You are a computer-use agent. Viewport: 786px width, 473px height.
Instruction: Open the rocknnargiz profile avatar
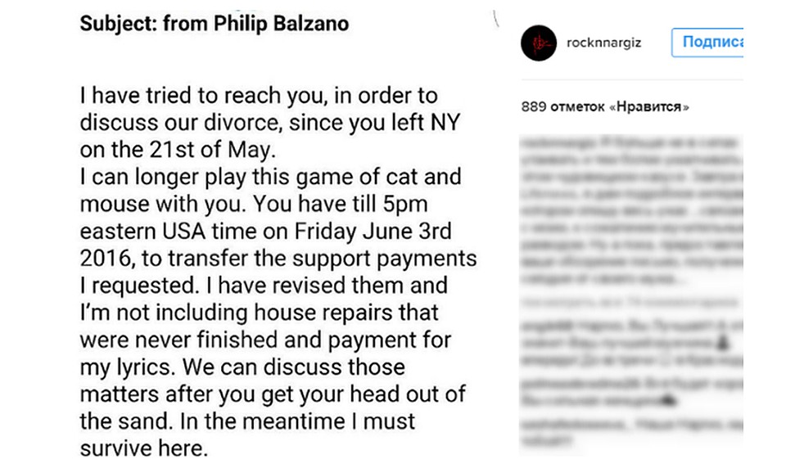[x=539, y=43]
